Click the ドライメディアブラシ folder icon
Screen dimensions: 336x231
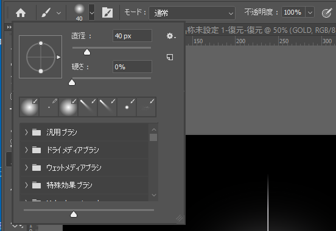[x=37, y=150]
